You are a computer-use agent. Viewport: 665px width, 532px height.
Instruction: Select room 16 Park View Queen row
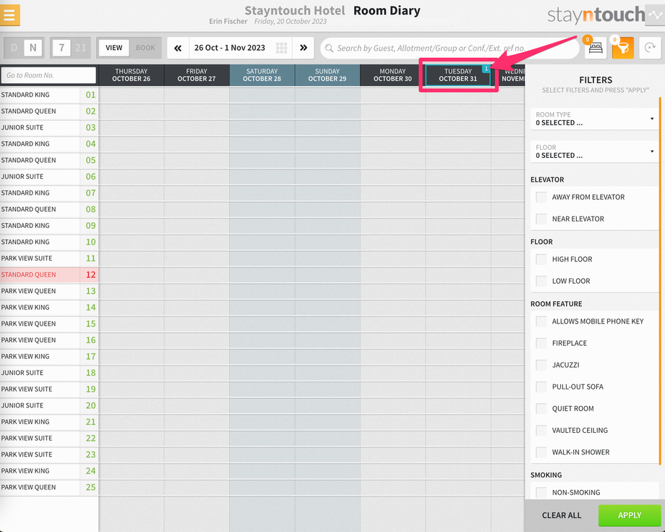point(49,340)
